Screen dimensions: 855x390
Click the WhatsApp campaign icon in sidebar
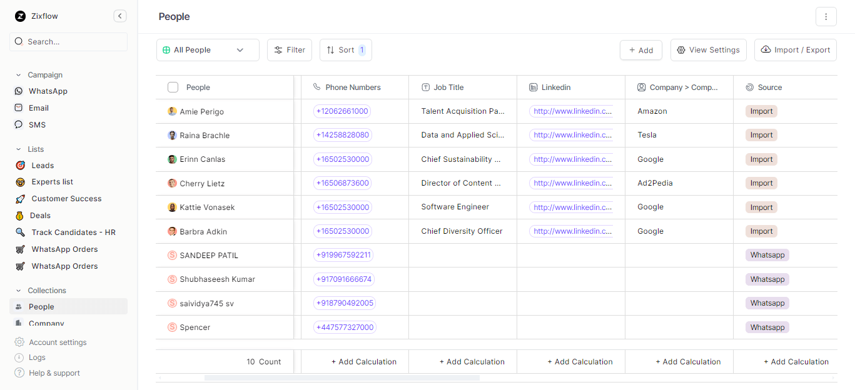[19, 91]
